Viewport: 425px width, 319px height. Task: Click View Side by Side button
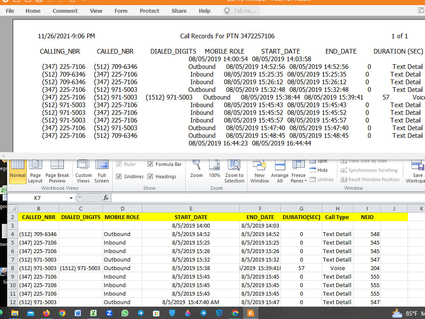(364, 161)
